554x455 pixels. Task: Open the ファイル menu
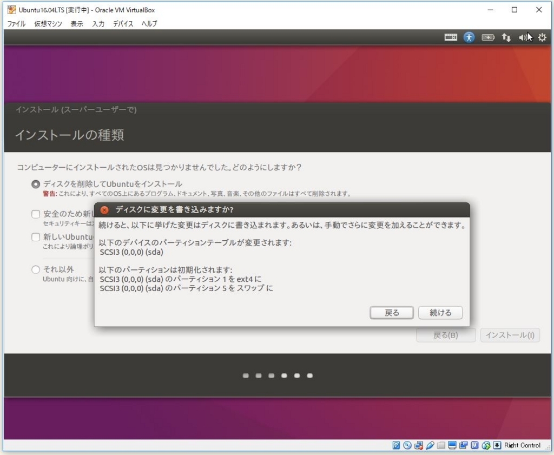click(16, 24)
